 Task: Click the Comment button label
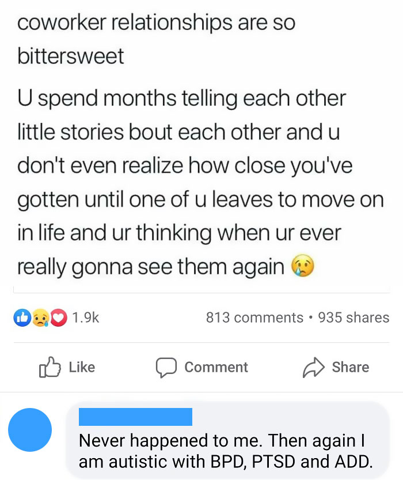tap(216, 367)
